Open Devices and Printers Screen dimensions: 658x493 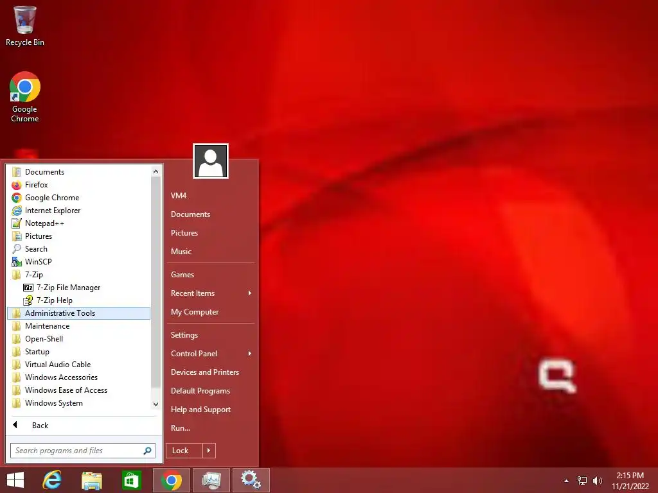211,372
